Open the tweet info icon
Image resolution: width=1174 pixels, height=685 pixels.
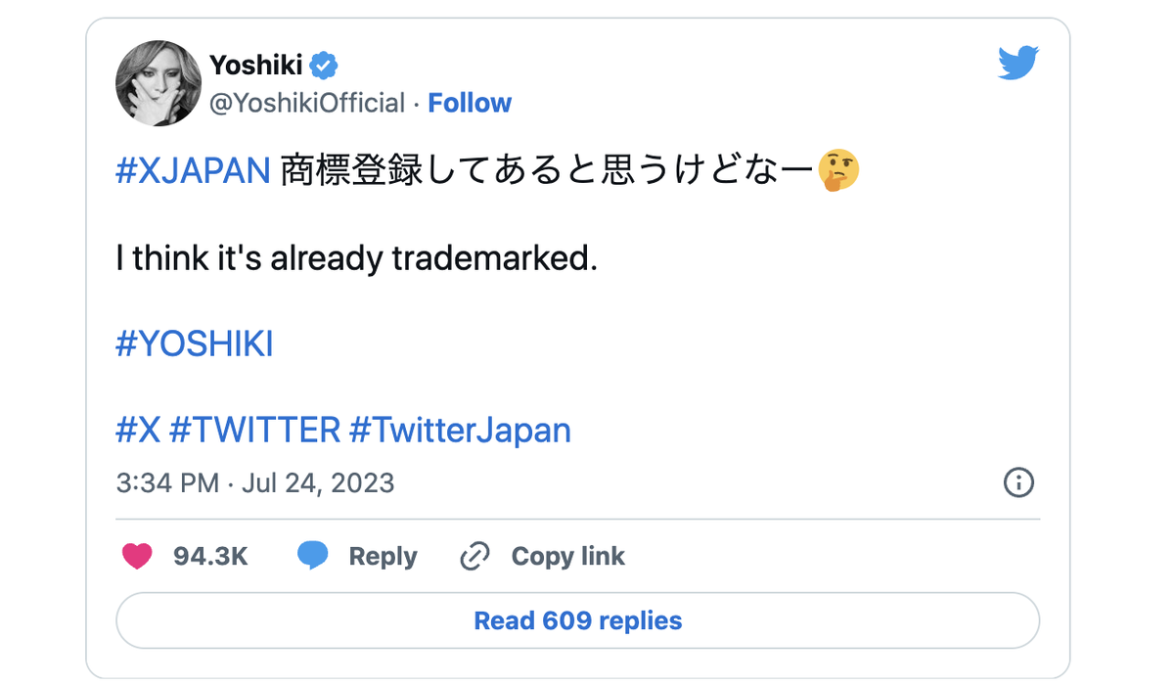[1018, 482]
